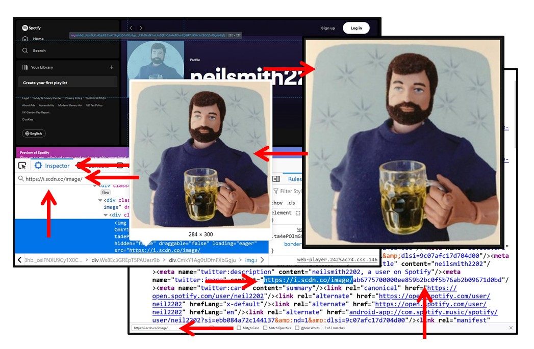Go back with left chevron in Spotify
The height and width of the screenshot is (349, 534).
pos(132,28)
